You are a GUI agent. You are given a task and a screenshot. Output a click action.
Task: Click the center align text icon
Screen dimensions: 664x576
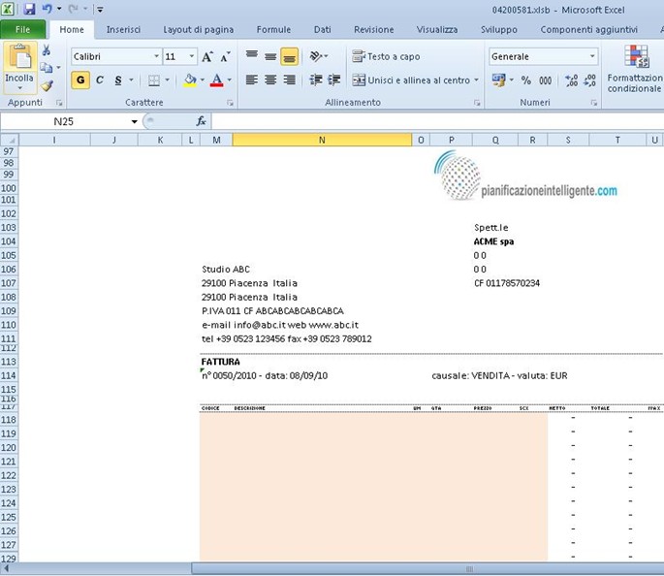[270, 80]
